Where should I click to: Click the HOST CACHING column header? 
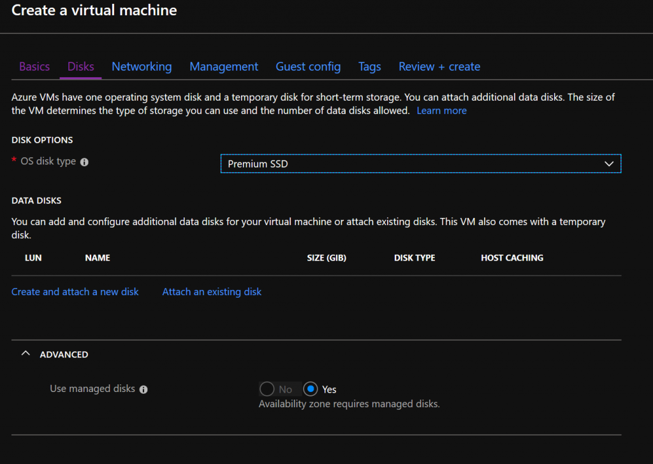pos(512,257)
